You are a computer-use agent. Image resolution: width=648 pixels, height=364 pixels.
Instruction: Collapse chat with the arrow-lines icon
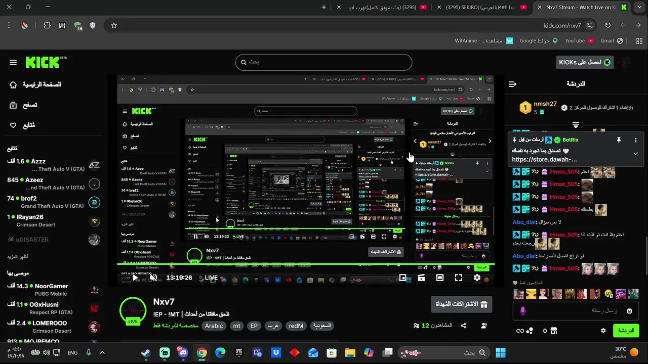[x=512, y=84]
